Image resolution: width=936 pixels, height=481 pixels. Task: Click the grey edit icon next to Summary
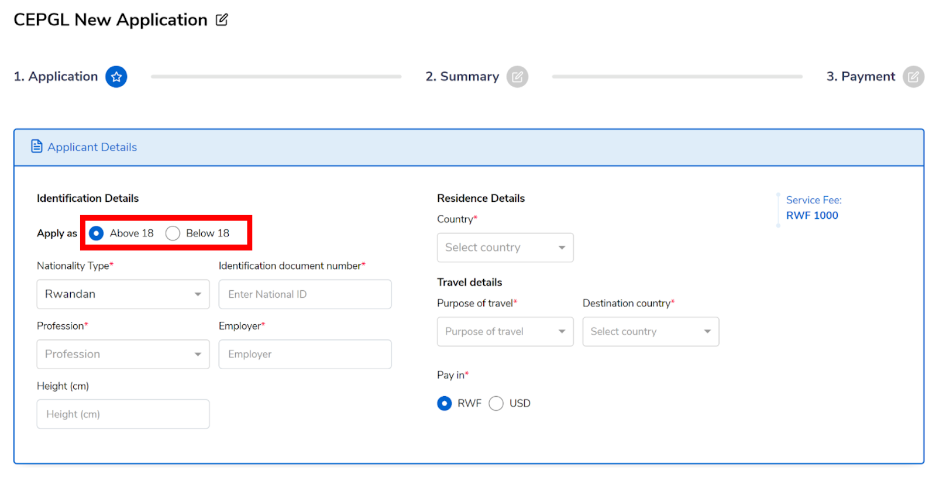(517, 77)
